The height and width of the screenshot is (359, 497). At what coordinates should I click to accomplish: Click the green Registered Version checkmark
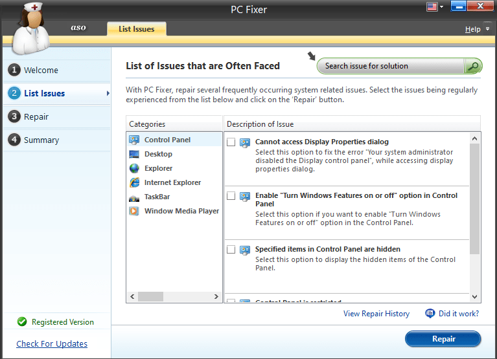[x=22, y=321]
